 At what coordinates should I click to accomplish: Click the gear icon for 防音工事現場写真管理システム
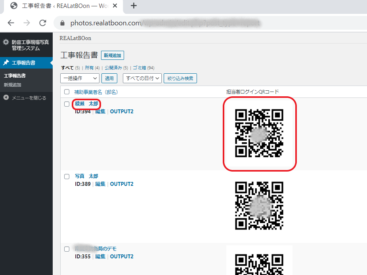(6, 42)
